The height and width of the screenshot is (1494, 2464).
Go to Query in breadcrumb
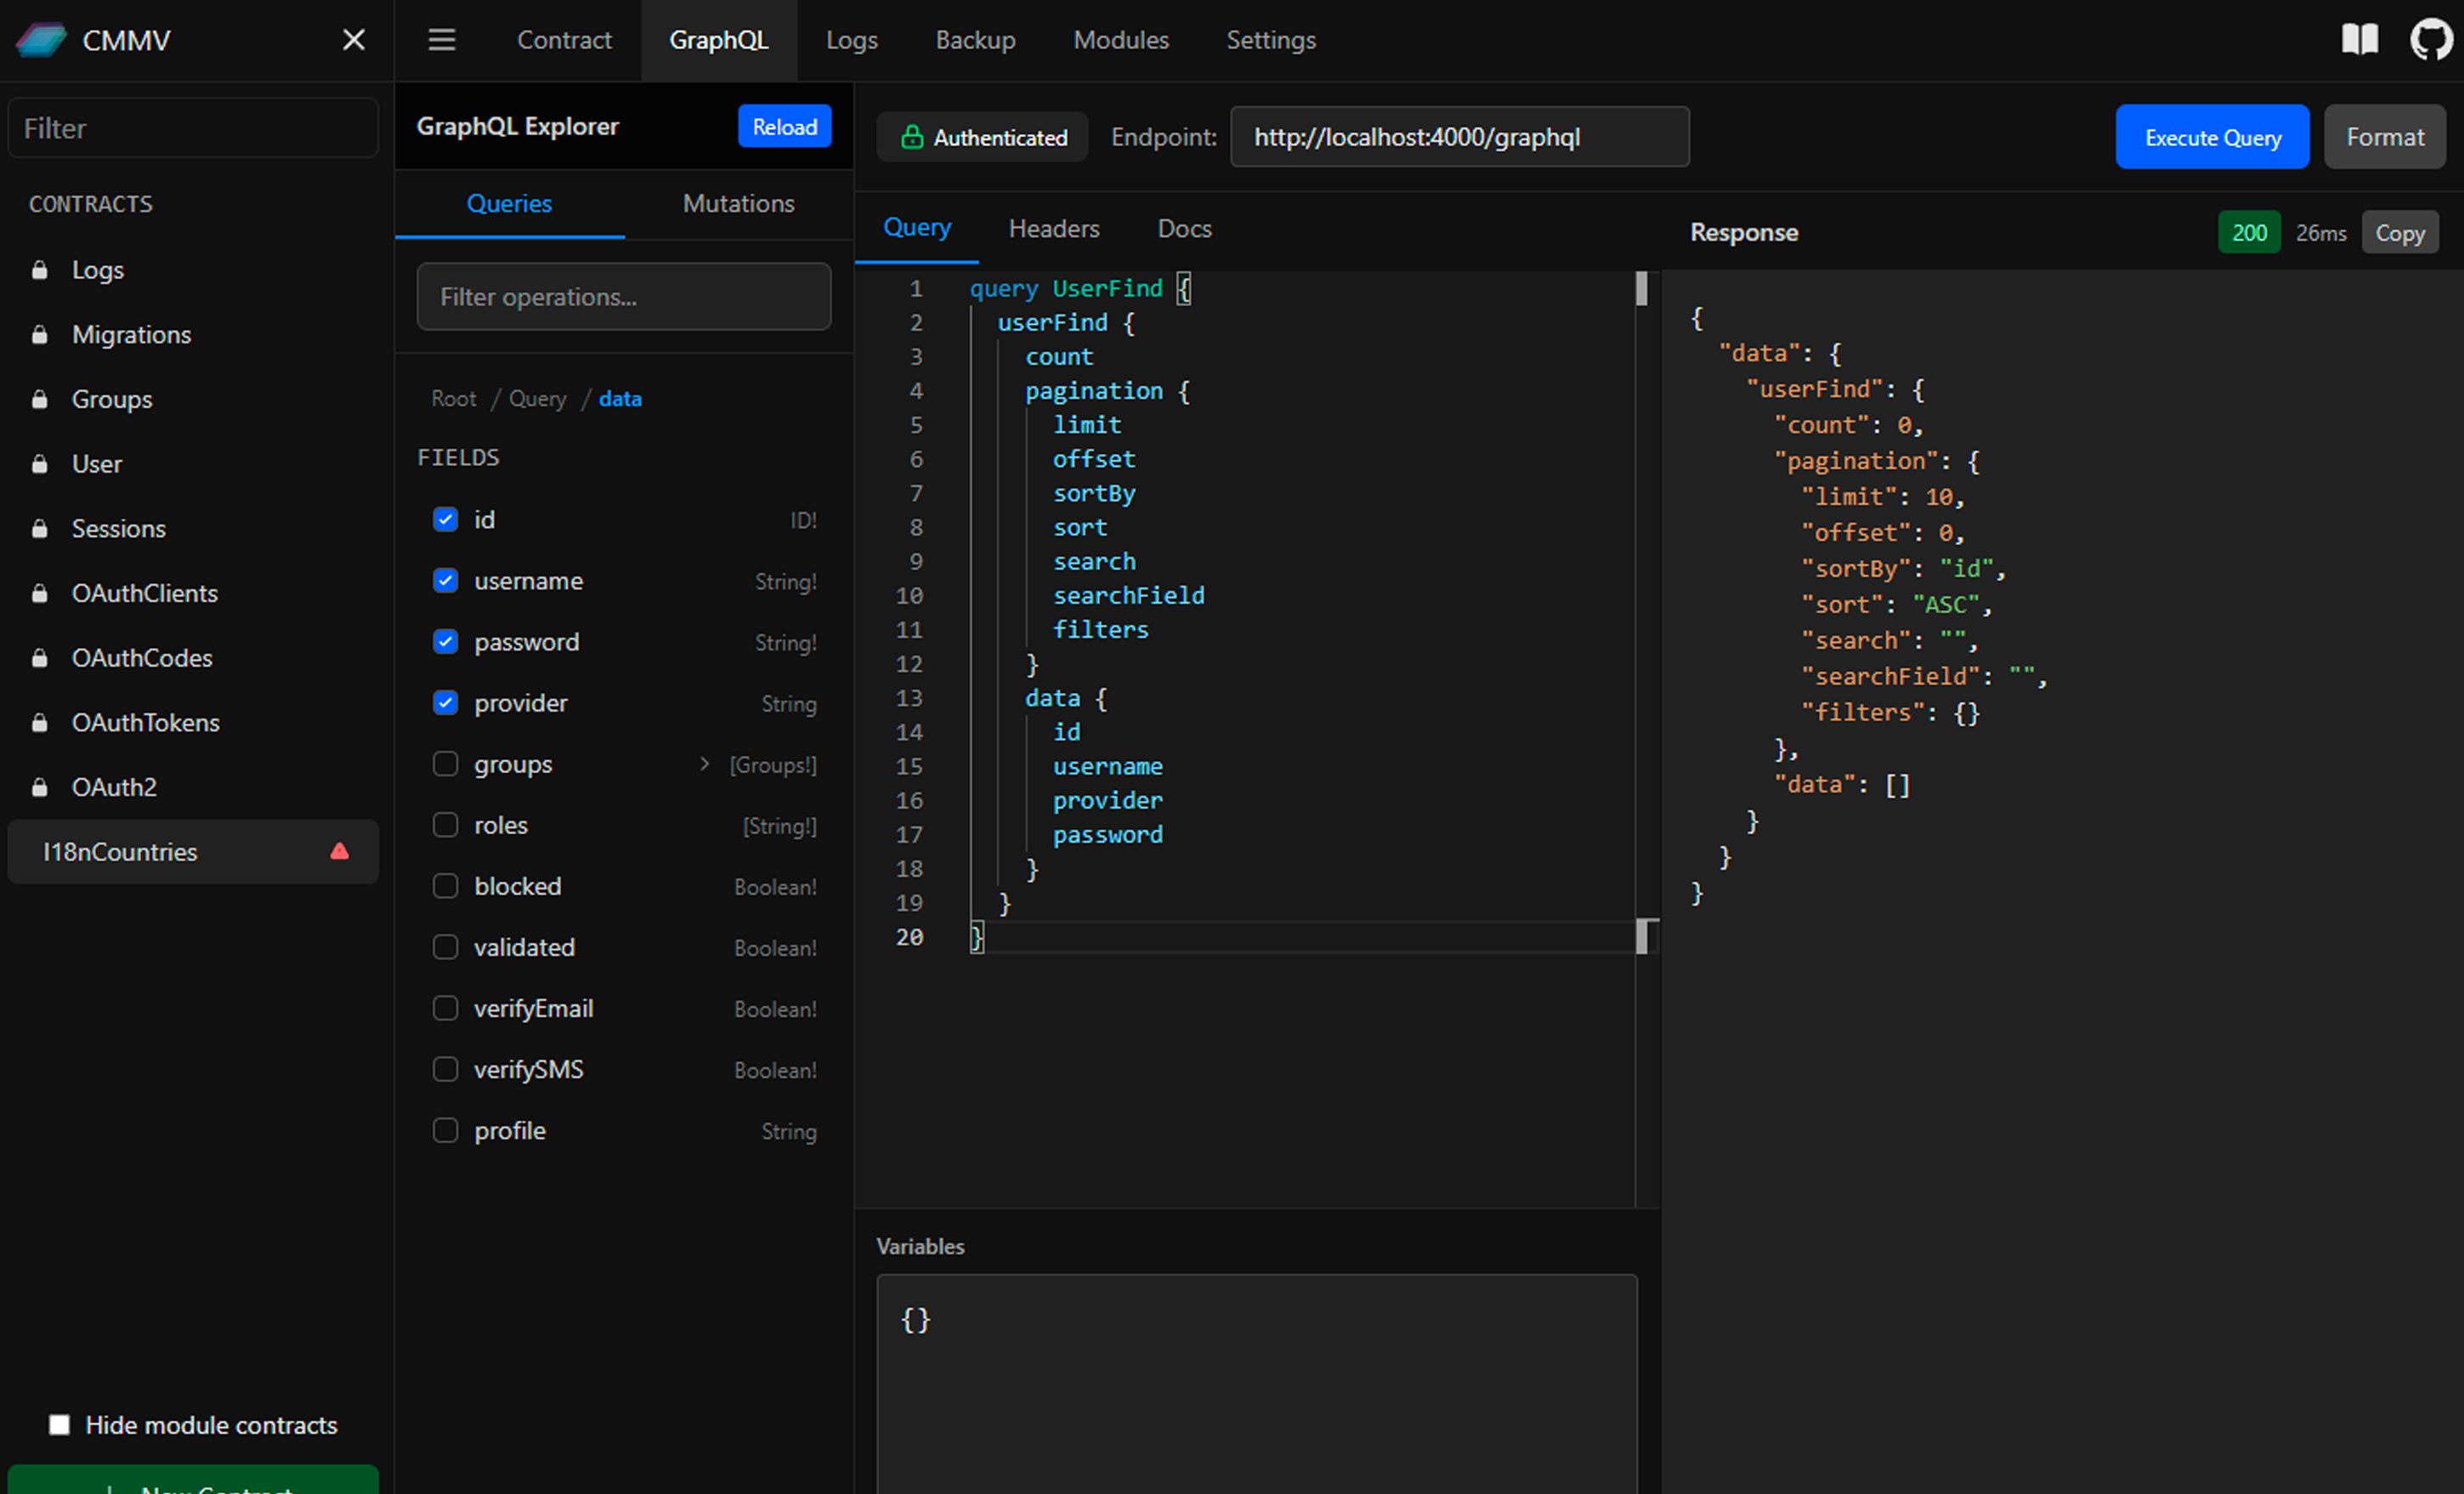pos(537,398)
